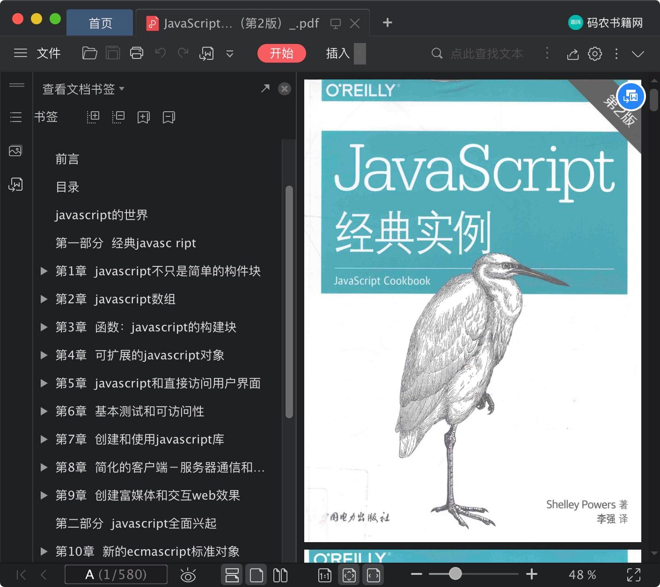The image size is (660, 587).
Task: Select the 插入 ribbon tab
Action: tap(338, 53)
